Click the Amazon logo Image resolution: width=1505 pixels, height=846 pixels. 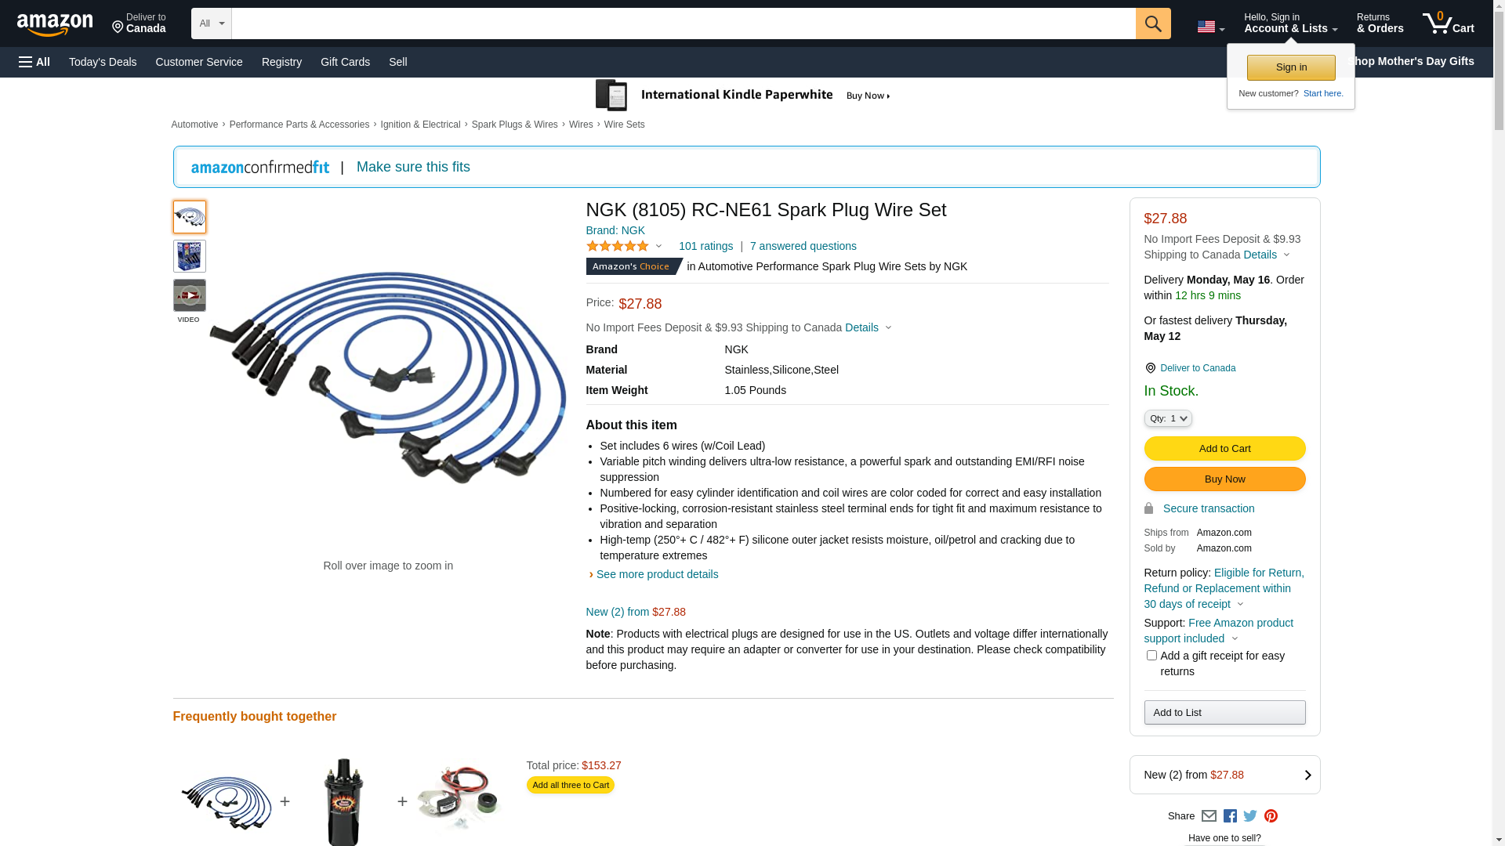[55, 25]
